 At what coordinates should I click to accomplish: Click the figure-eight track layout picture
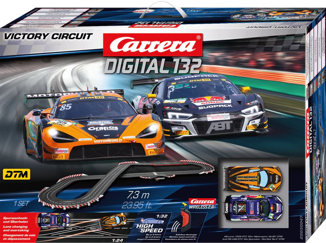point(126,184)
